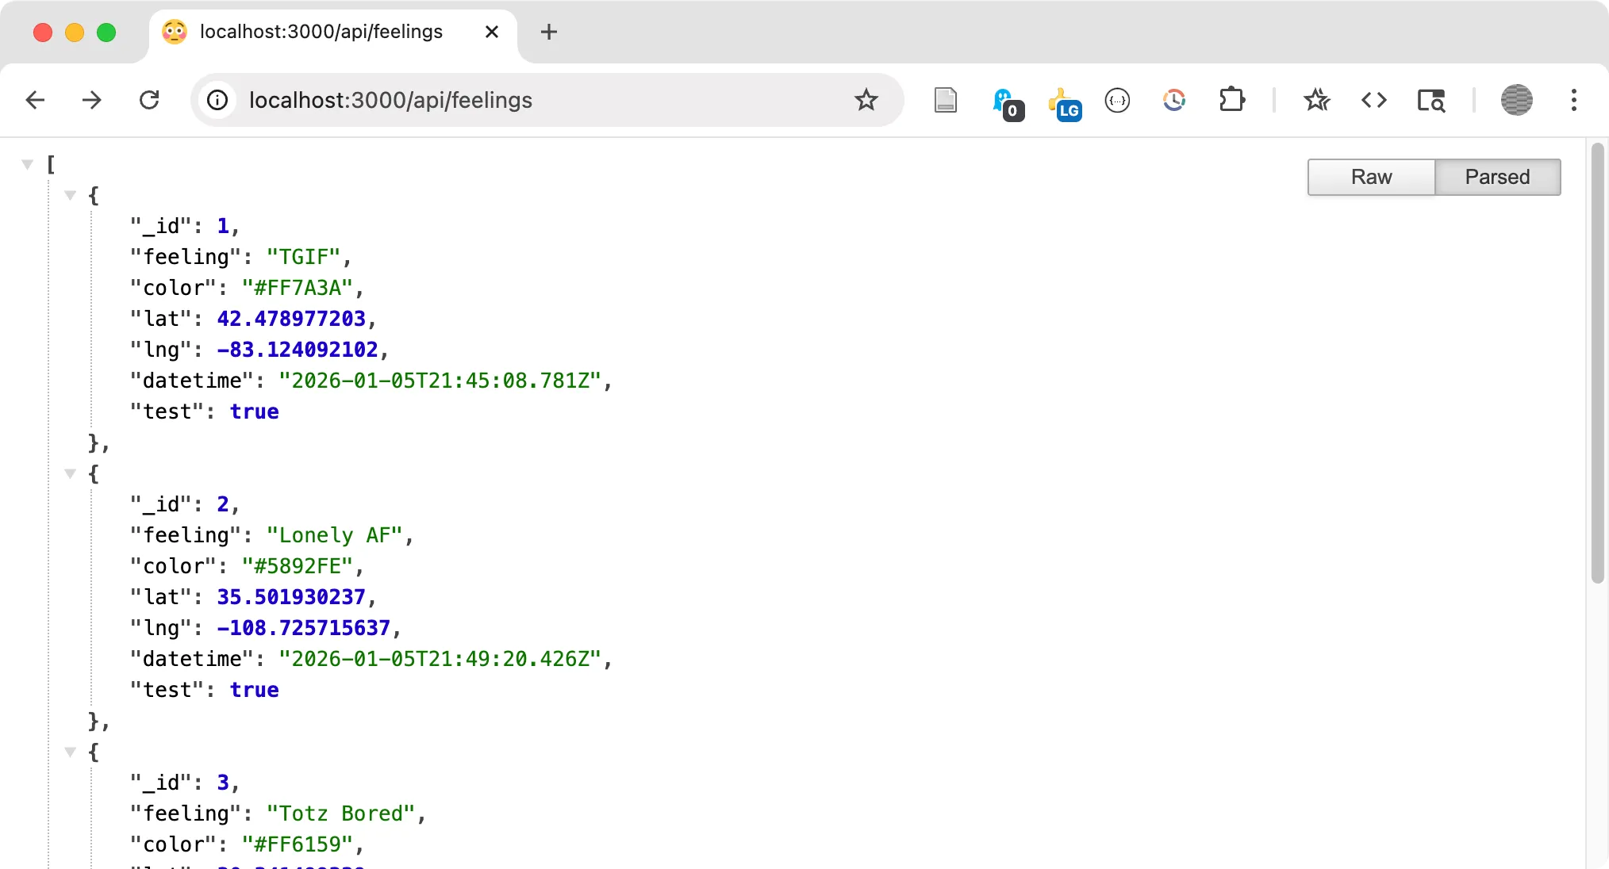The width and height of the screenshot is (1609, 869).
Task: Click the code brackets toolbar icon
Action: tap(1375, 101)
